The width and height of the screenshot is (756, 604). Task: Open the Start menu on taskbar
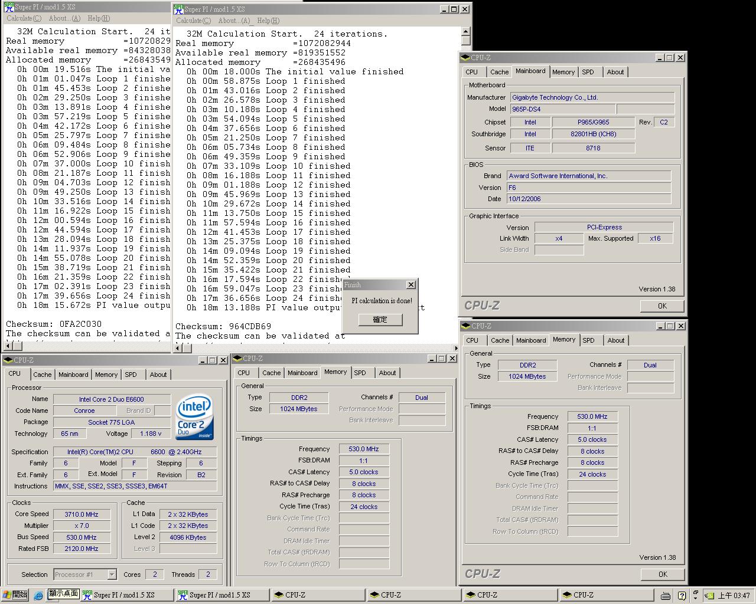tap(15, 595)
